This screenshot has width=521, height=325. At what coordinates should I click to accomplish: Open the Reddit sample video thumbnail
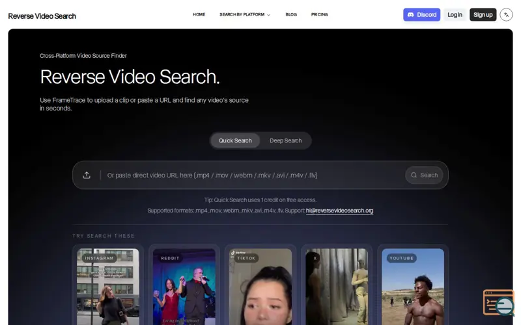(184, 287)
